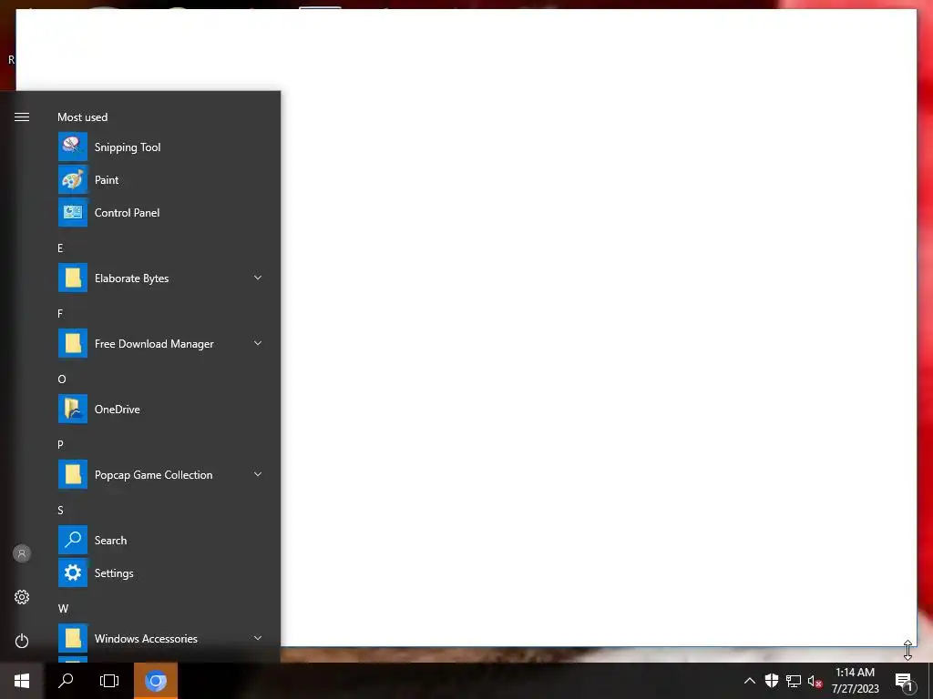Switch to the Chromium browser taskbar icon
This screenshot has height=699, width=933.
click(155, 681)
